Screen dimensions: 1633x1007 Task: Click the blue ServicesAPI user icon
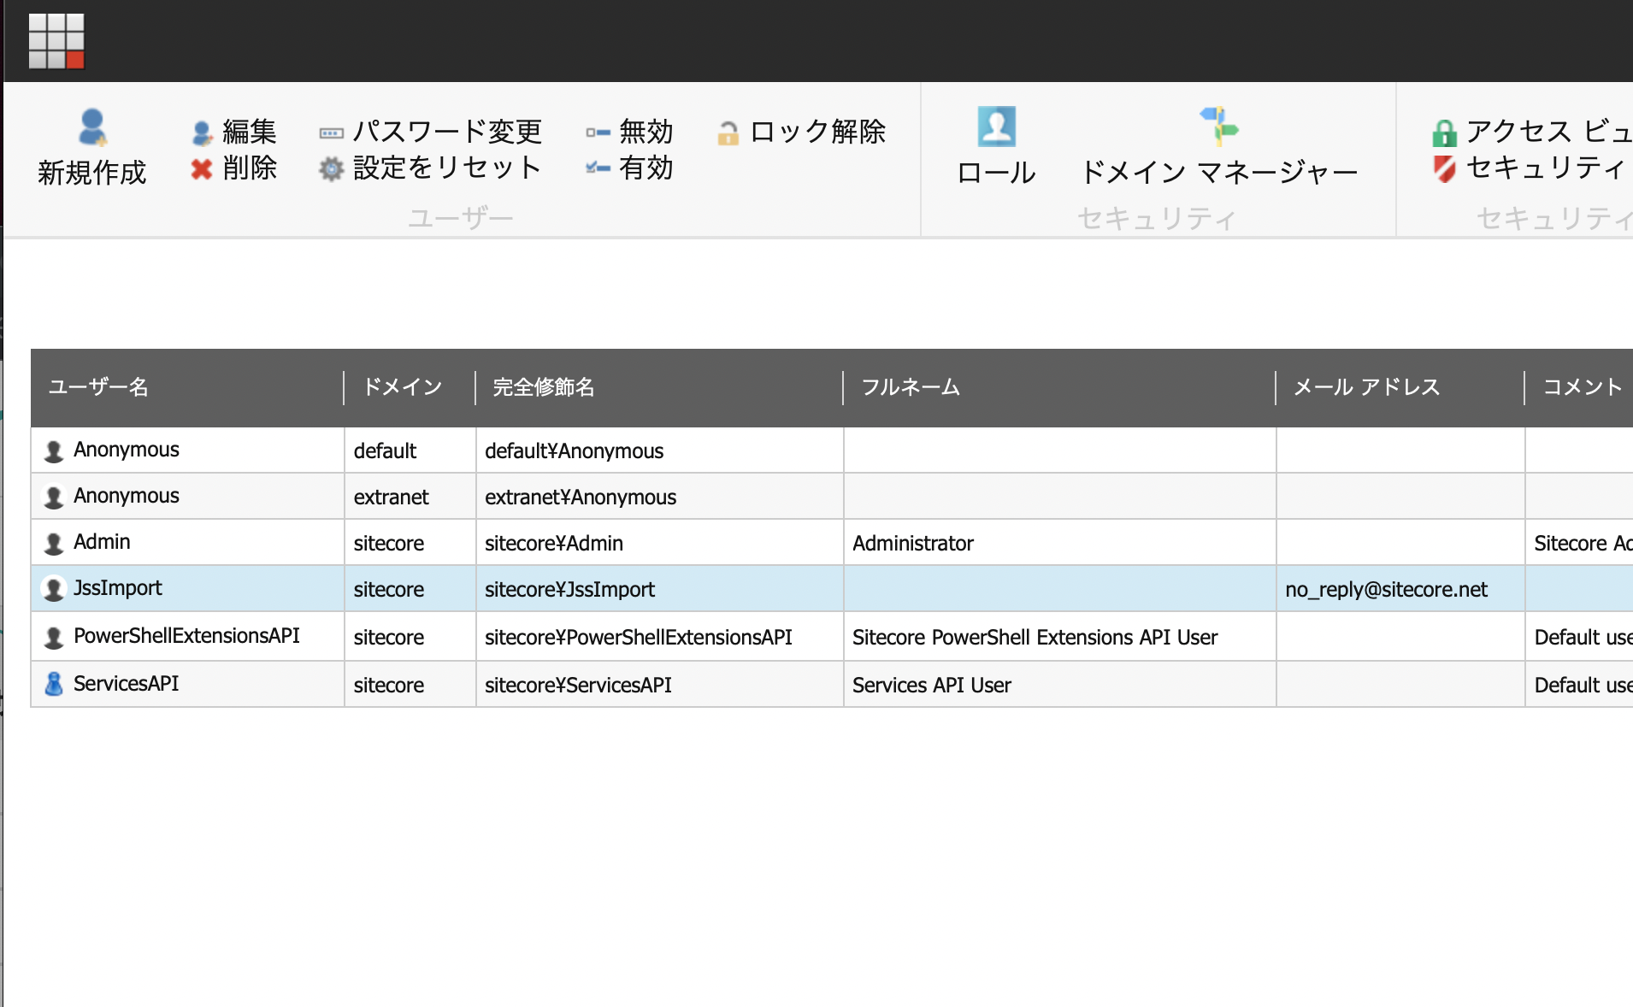coord(54,684)
